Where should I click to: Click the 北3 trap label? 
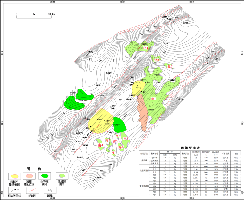pyautogui.click(x=156, y=60)
